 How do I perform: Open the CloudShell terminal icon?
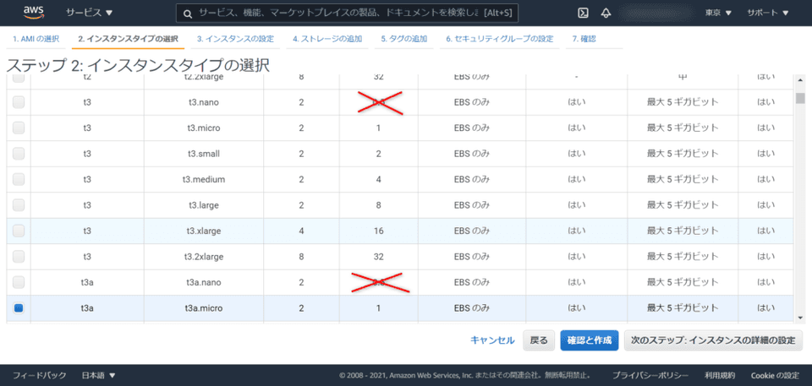pyautogui.click(x=583, y=14)
